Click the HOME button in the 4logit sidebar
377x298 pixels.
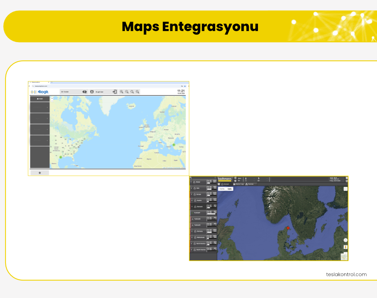coord(40,99)
